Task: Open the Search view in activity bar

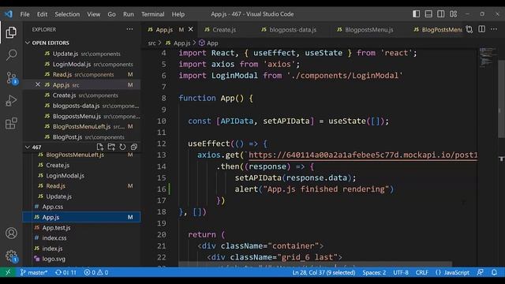Action: tap(11, 54)
